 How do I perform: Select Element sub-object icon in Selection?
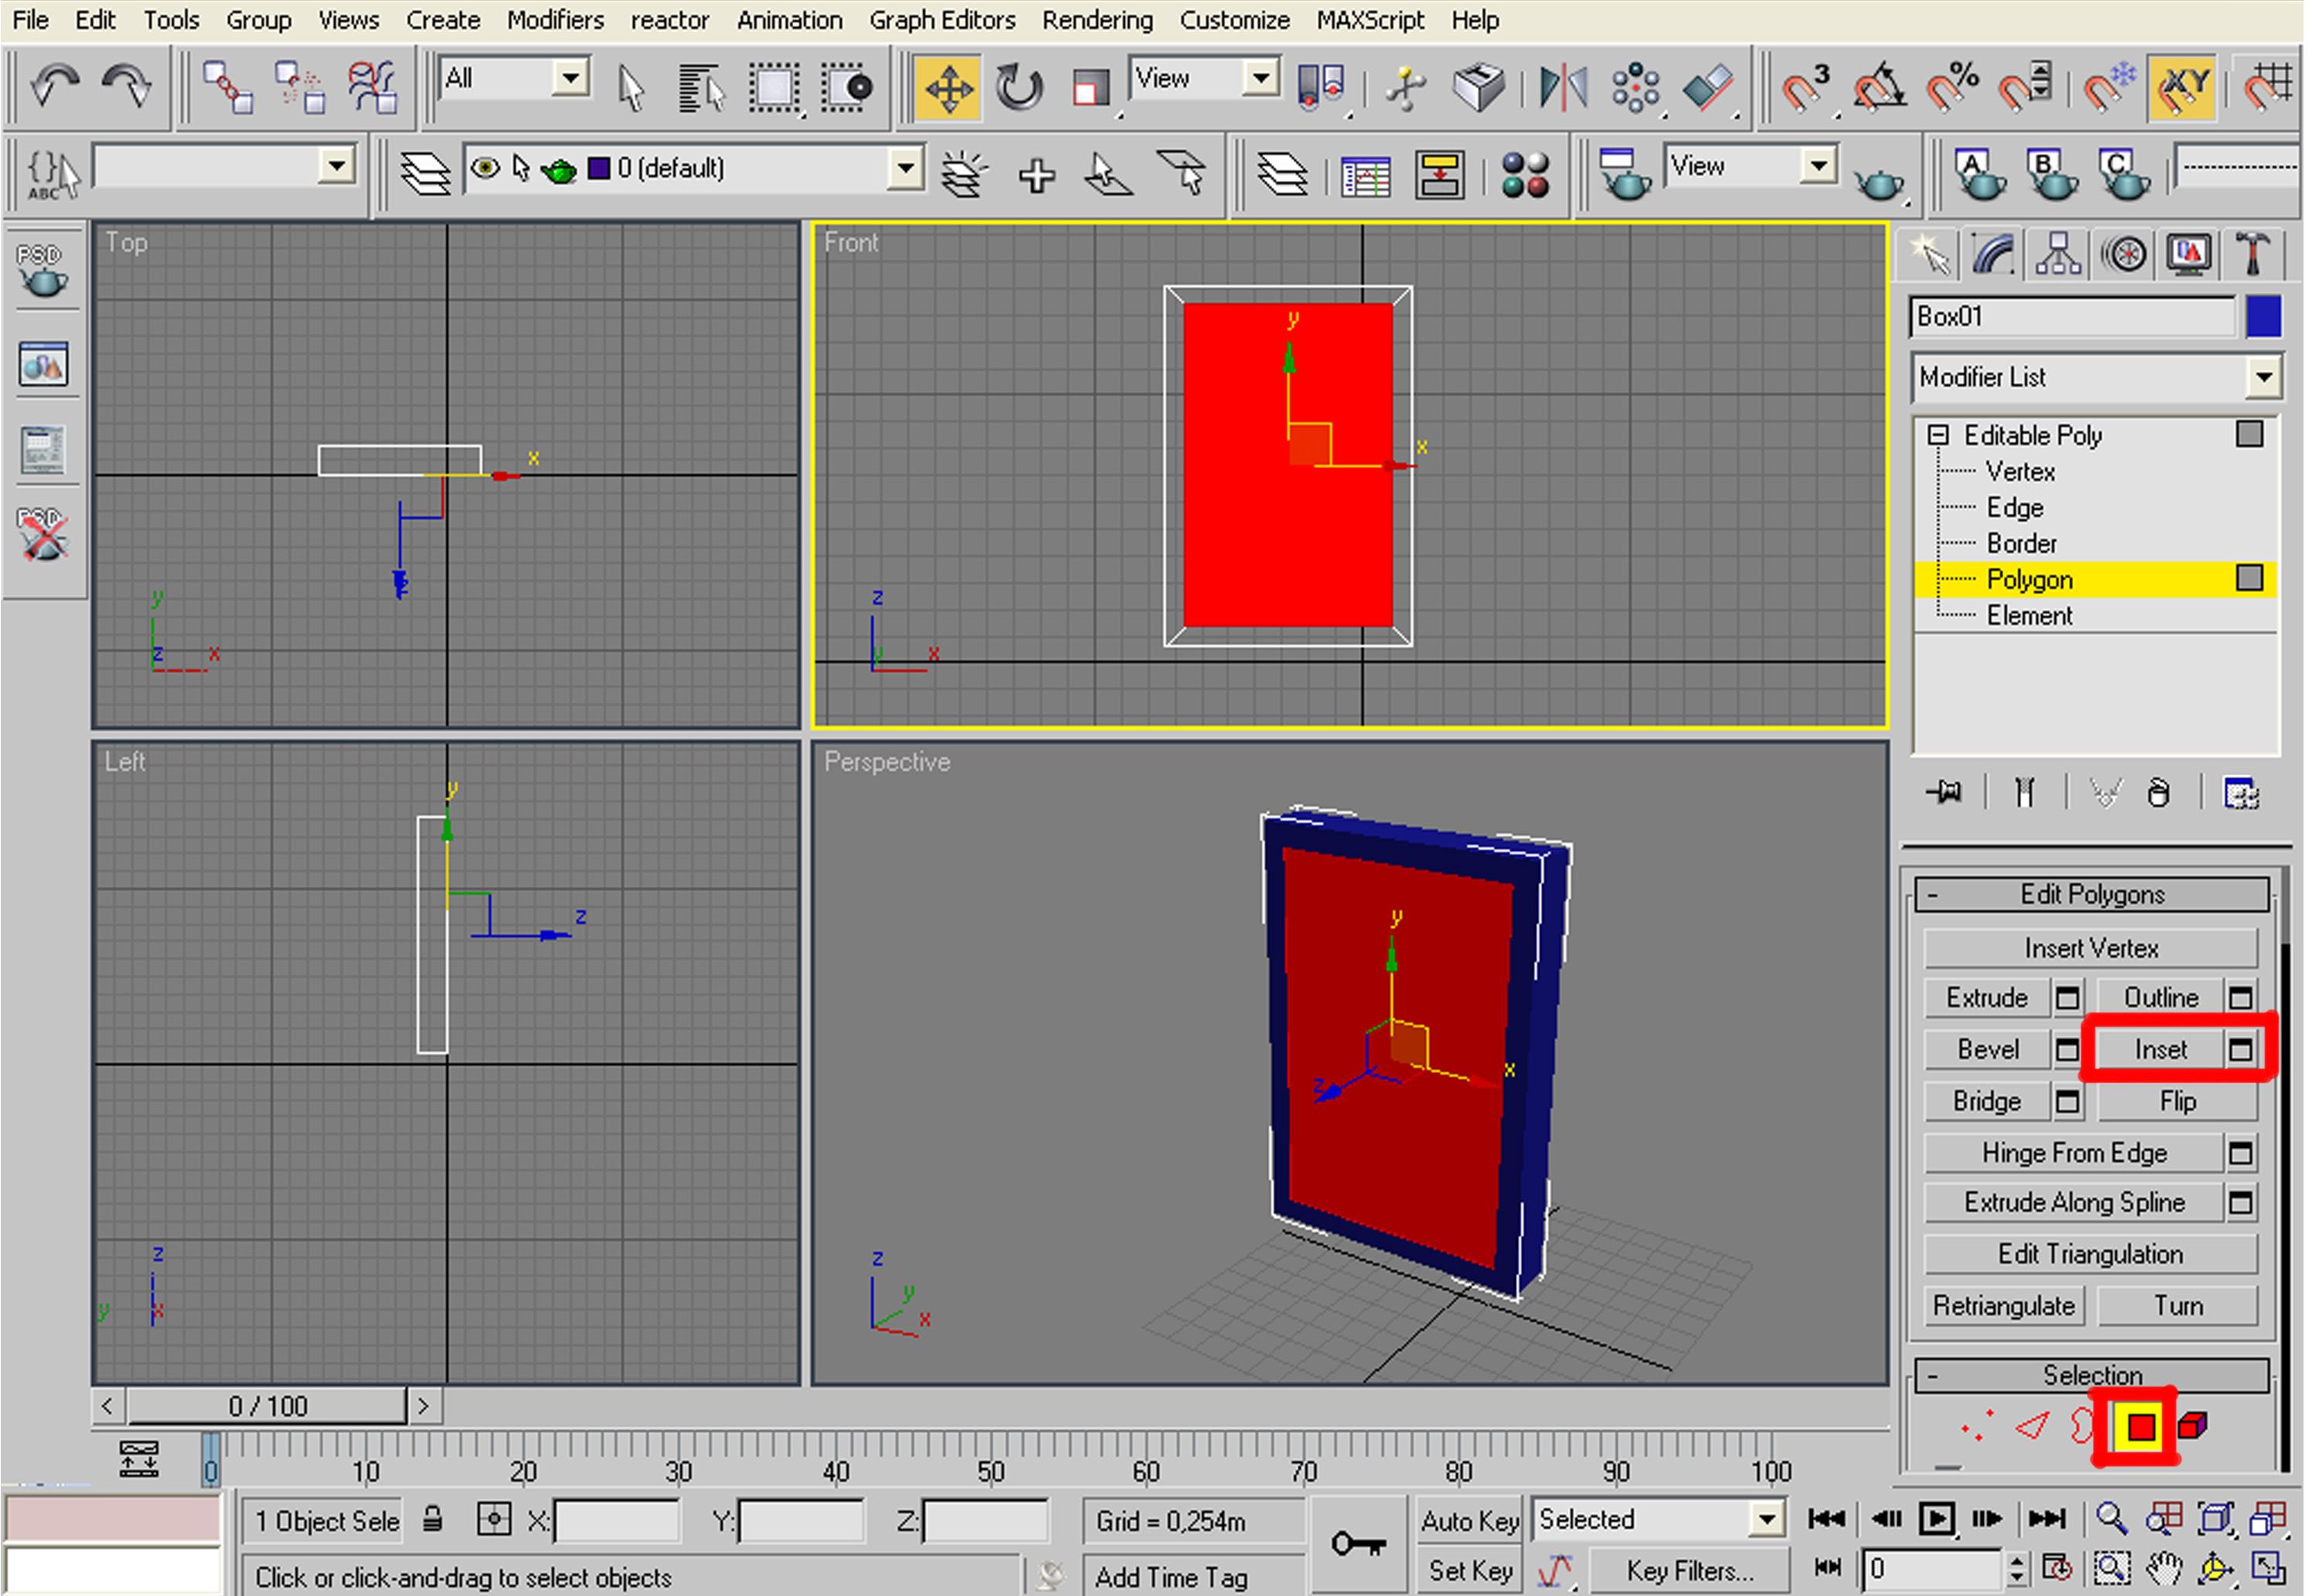point(2193,1426)
